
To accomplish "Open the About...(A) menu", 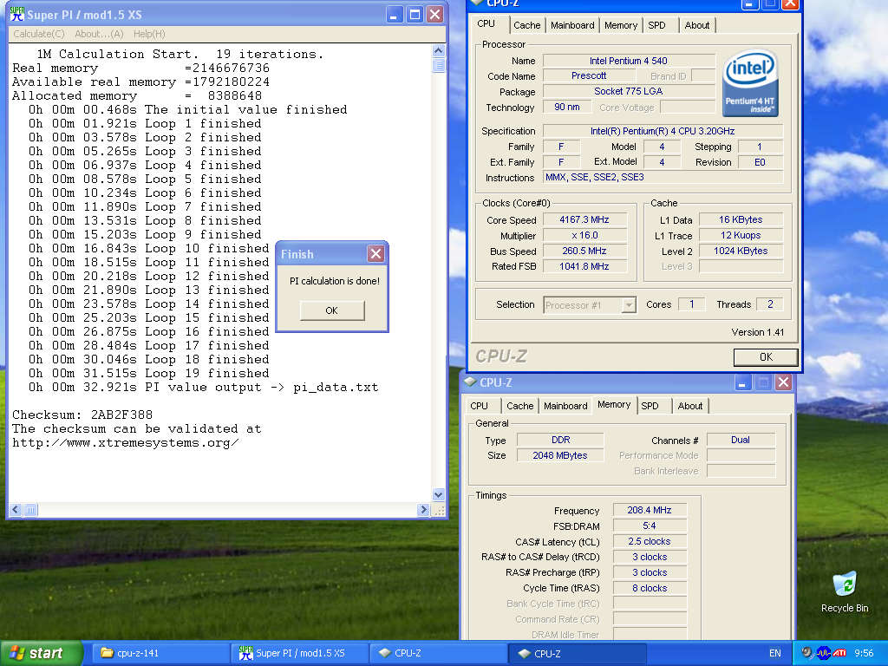I will click(99, 34).
